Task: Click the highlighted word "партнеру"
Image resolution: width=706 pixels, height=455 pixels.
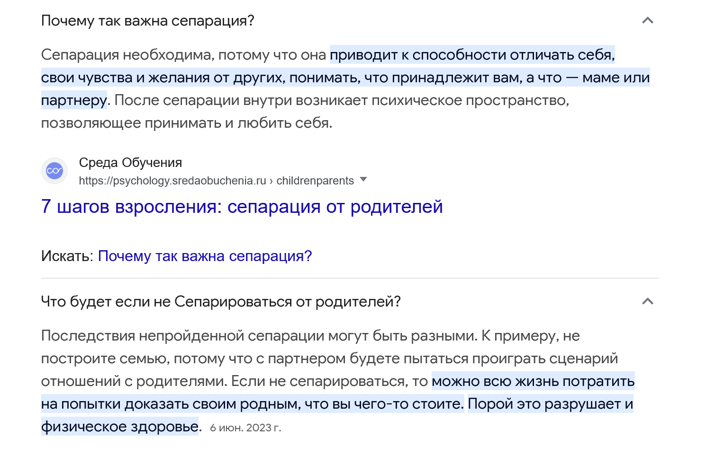Action: click(x=74, y=100)
